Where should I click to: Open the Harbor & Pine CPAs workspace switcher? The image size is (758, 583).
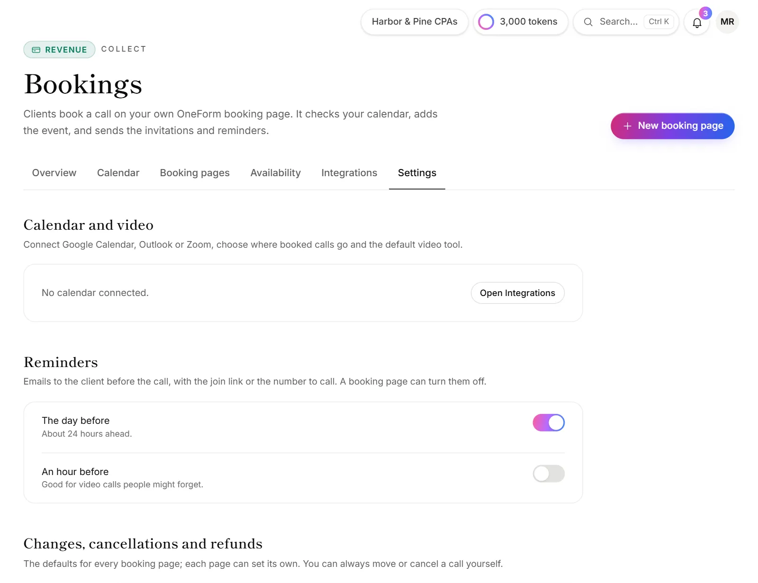click(x=415, y=22)
